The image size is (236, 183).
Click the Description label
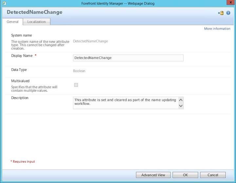pos(20,98)
